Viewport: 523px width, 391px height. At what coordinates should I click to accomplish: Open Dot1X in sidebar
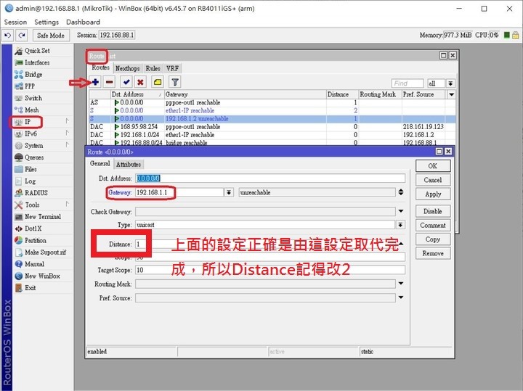click(33, 229)
